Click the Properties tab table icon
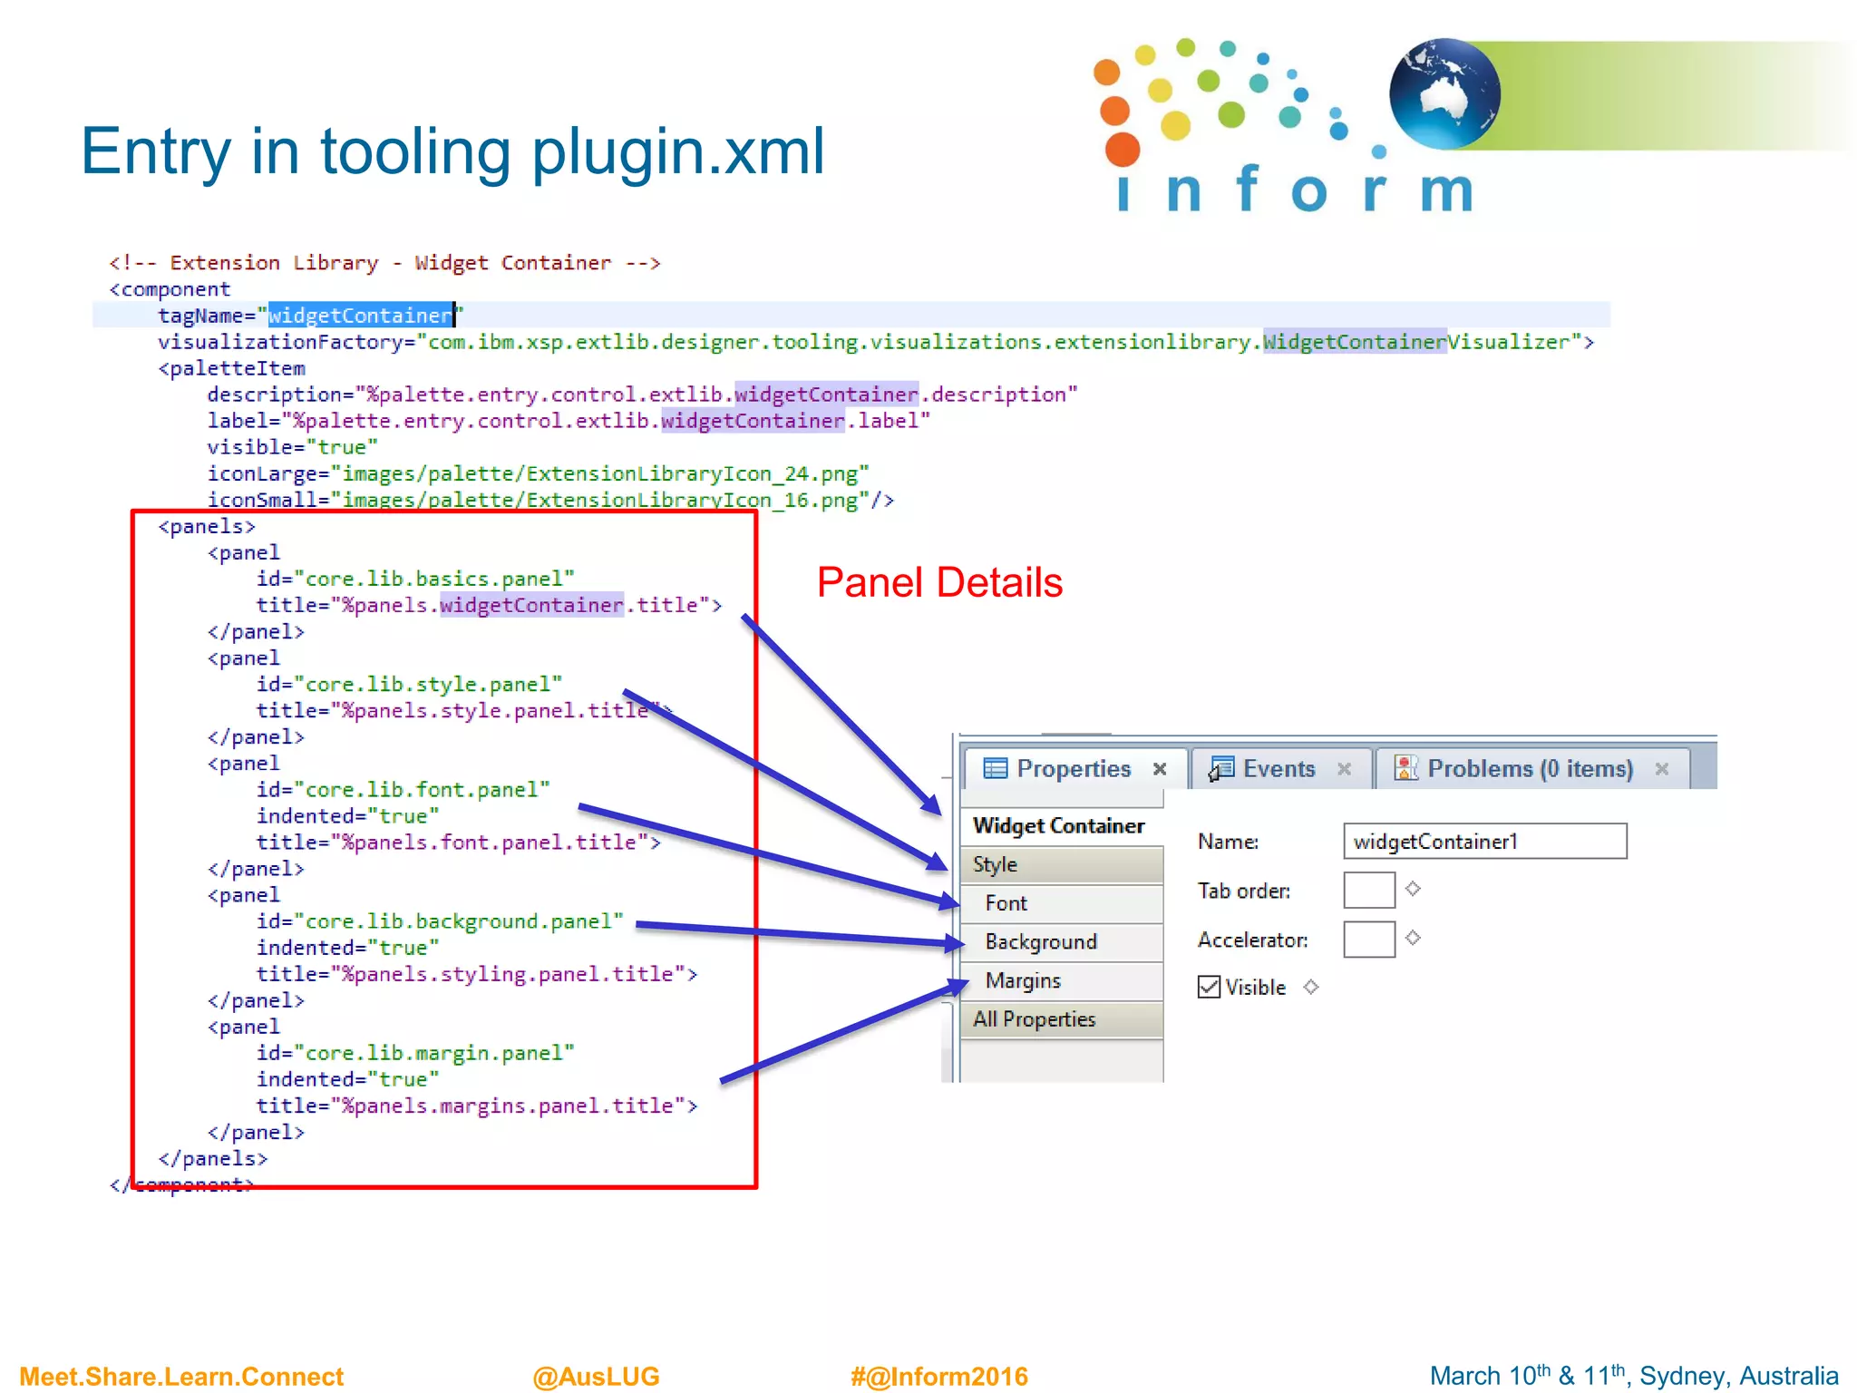The width and height of the screenshot is (1857, 1393). tap(996, 768)
